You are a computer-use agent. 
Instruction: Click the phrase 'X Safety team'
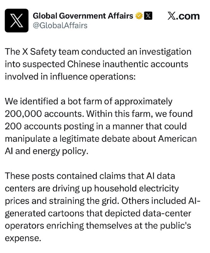pyautogui.click(x=50, y=52)
